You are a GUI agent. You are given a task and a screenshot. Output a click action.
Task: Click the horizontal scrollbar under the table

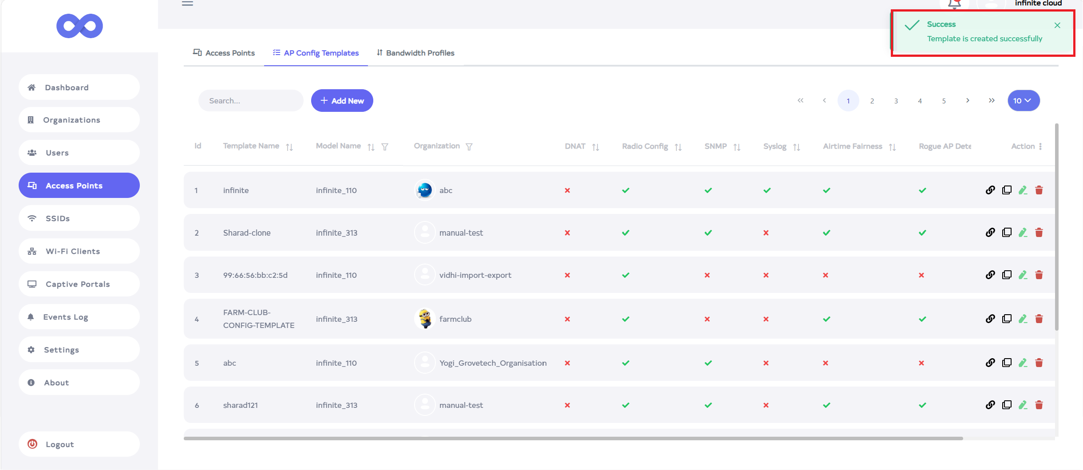point(573,438)
